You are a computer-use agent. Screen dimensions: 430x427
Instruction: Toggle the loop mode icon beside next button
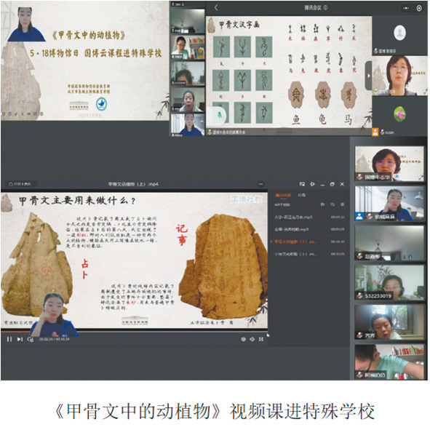[30, 340]
